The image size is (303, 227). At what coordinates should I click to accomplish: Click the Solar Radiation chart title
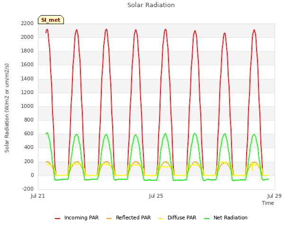click(x=151, y=5)
